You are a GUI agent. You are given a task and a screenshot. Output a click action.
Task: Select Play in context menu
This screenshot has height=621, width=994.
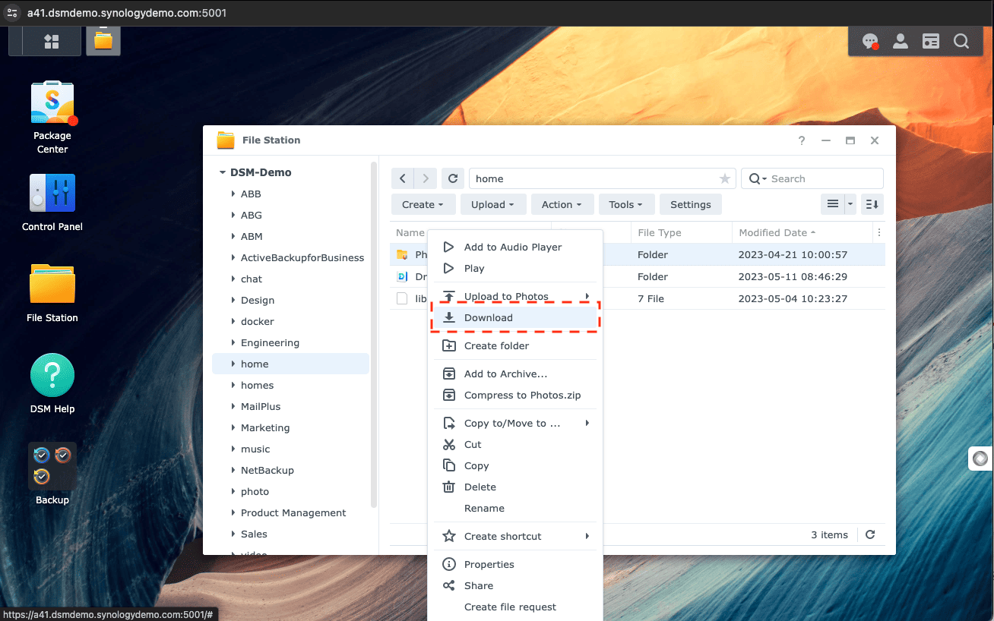point(515,268)
